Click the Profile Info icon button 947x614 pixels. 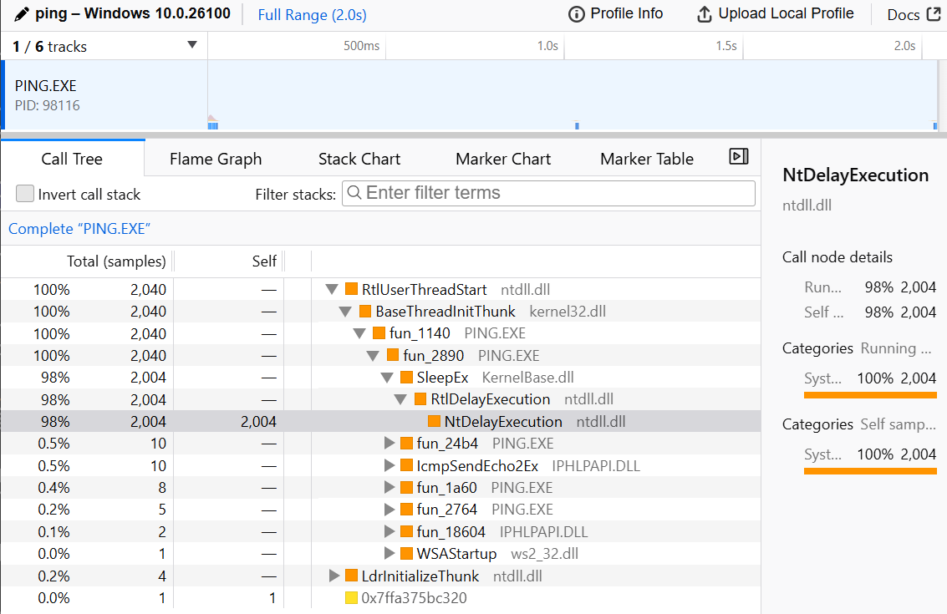pyautogui.click(x=576, y=14)
